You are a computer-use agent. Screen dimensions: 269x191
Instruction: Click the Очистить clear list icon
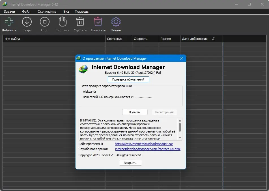(x=98, y=22)
